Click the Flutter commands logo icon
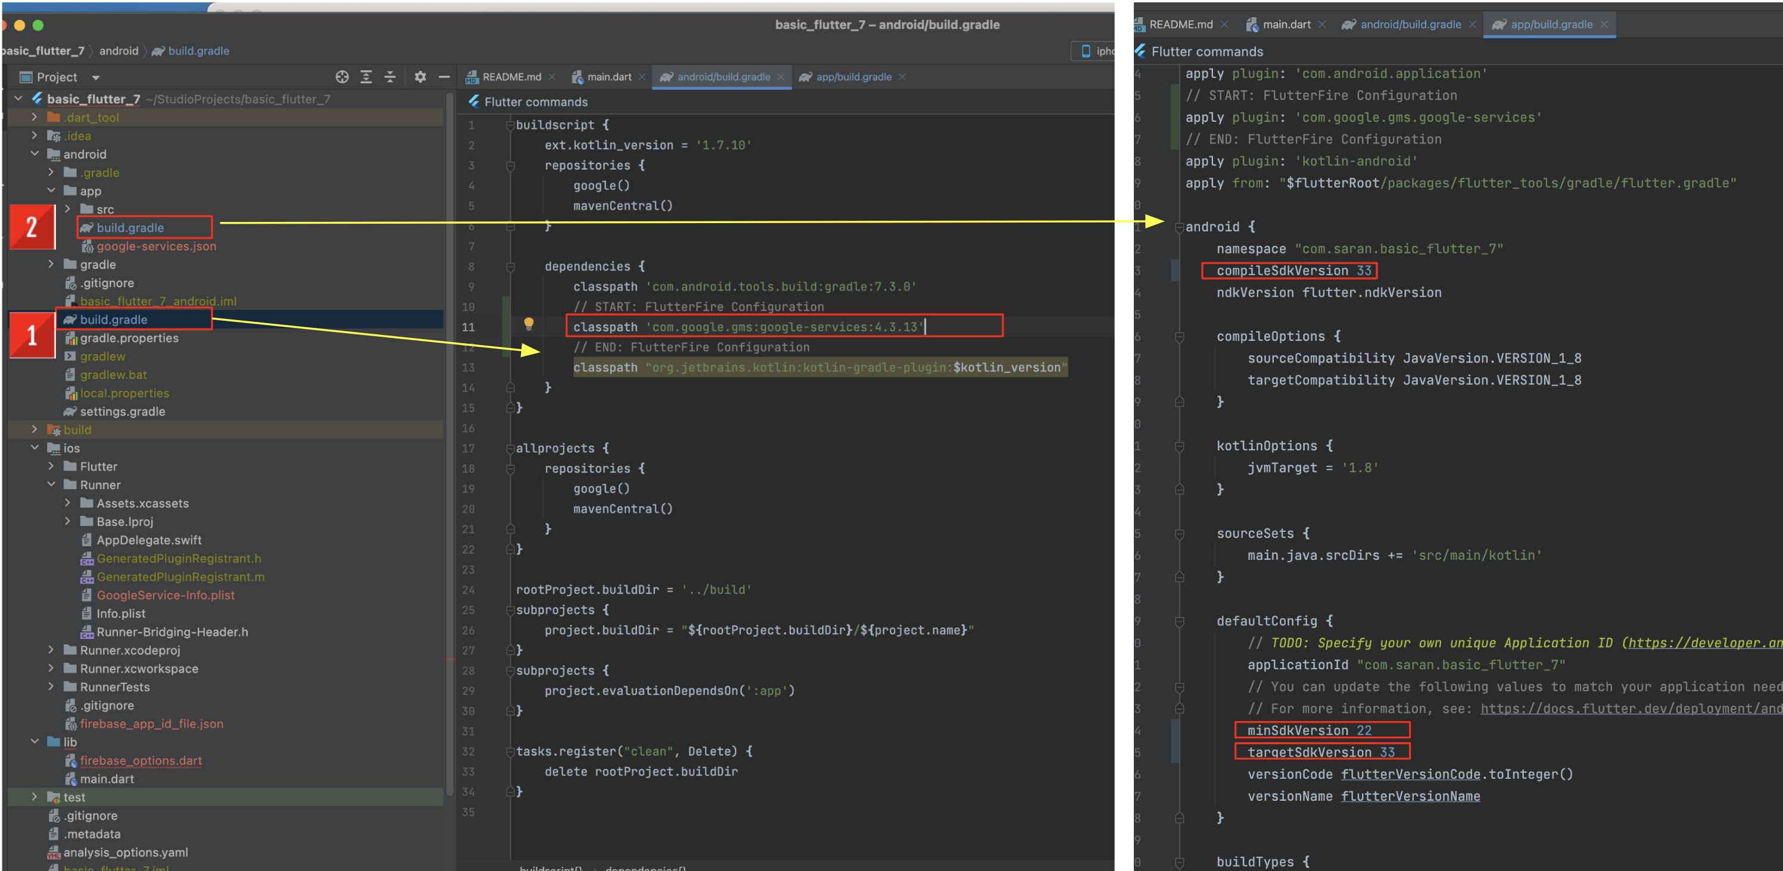 (x=474, y=102)
